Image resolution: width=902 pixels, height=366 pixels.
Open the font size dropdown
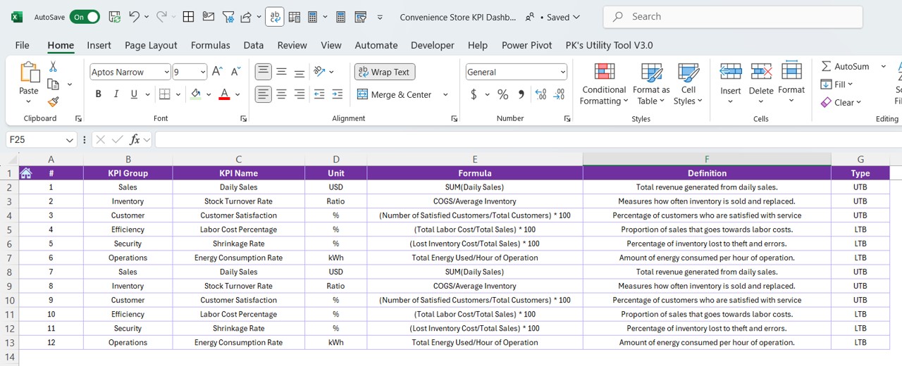click(203, 72)
